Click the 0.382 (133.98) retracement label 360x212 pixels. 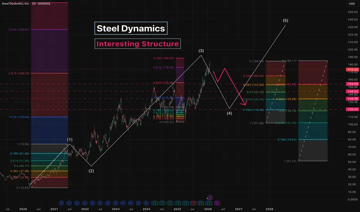point(286,99)
